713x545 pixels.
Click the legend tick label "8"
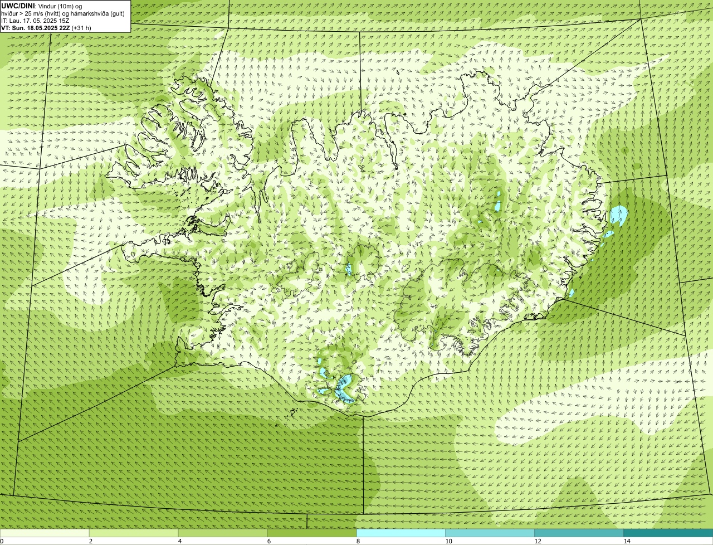tap(358, 541)
